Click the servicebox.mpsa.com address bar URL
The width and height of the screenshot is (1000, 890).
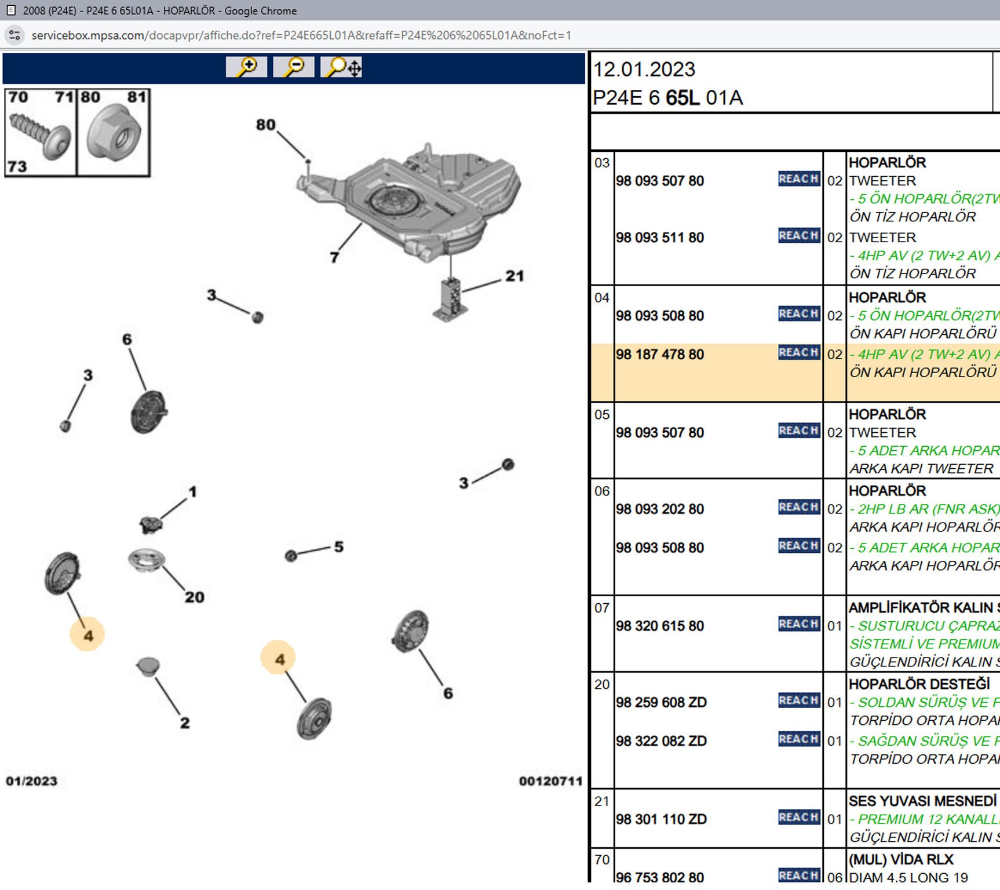301,35
